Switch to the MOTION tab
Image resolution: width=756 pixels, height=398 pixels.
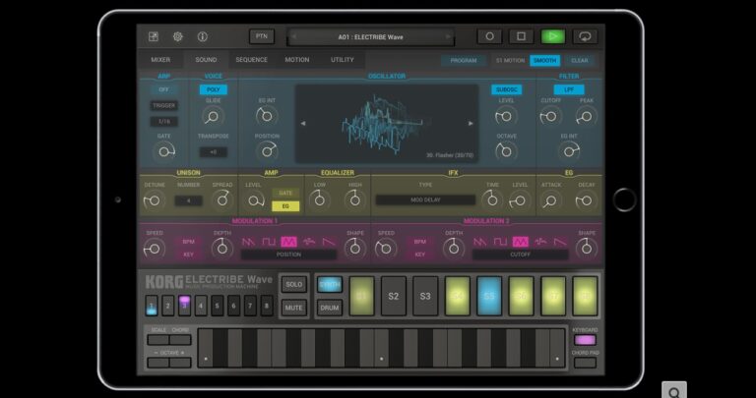point(297,60)
